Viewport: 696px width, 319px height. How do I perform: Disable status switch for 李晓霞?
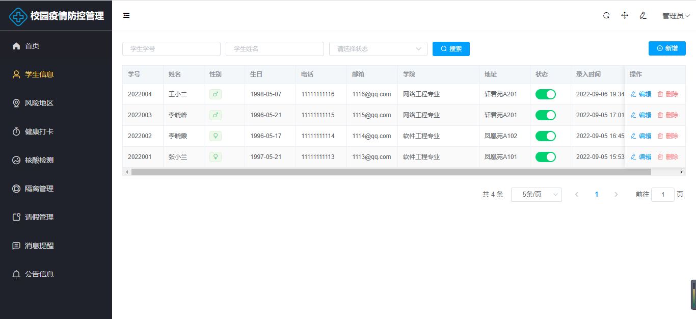click(545, 136)
